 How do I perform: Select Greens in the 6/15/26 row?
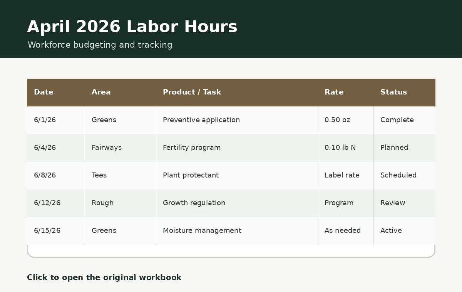(x=120, y=231)
